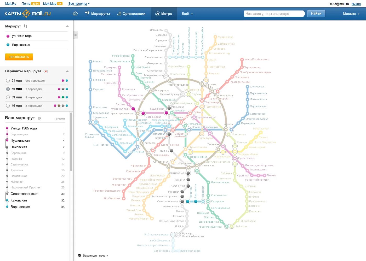Collapse the Маршрут panel
Image resolution: width=366 pixels, height=261 pixels.
[67, 26]
